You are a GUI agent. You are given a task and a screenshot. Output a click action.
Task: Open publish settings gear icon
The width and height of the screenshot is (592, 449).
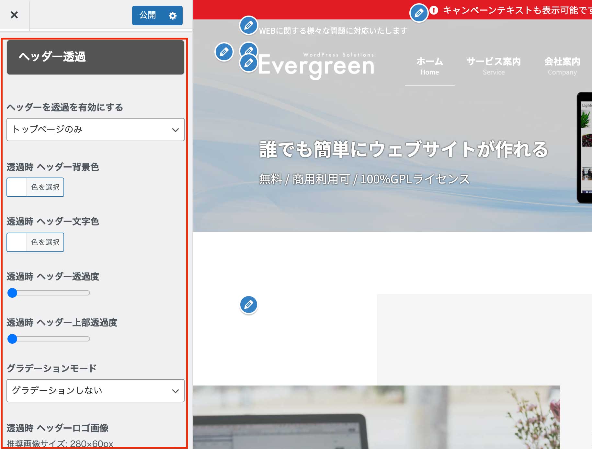173,16
